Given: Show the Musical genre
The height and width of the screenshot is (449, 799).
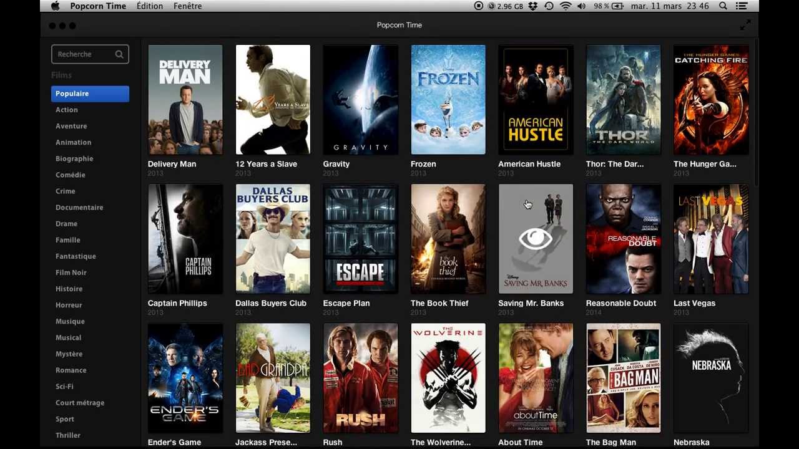Looking at the screenshot, I should (68, 337).
